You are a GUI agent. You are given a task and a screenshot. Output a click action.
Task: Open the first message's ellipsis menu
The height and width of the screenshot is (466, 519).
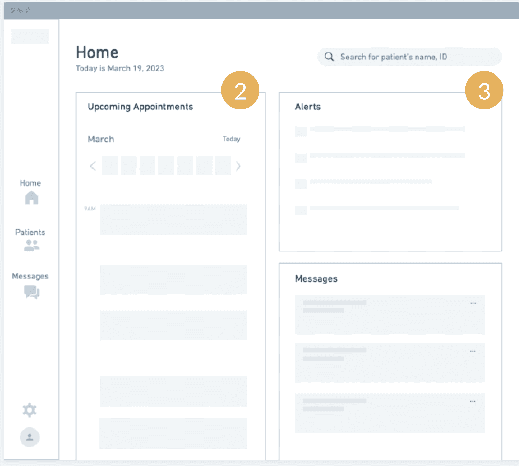click(x=473, y=303)
